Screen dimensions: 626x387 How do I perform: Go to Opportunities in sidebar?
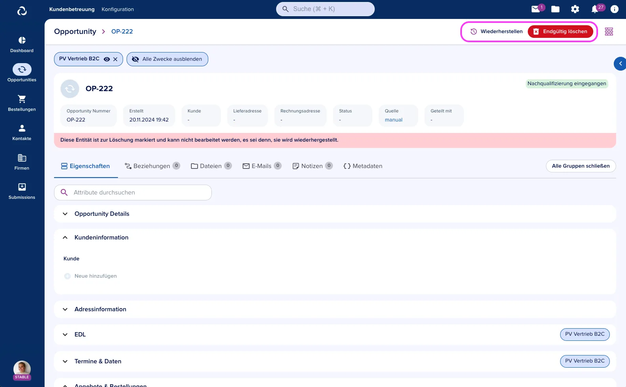coord(22,73)
